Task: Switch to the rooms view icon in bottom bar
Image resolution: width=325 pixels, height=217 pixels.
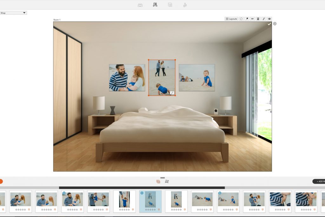Action: click(167, 181)
